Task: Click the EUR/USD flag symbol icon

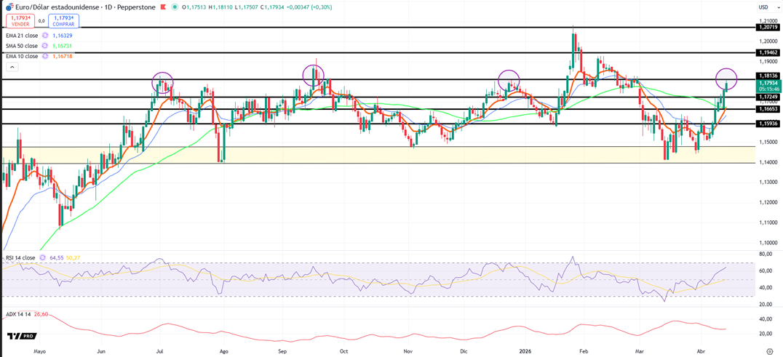Action: click(9, 8)
